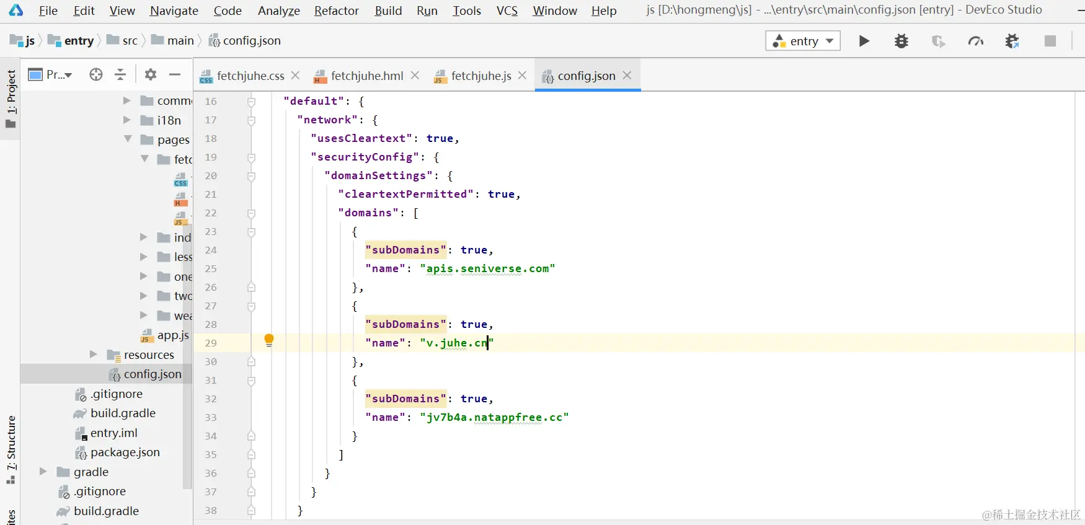The height and width of the screenshot is (525, 1085).
Task: Click Attach Debugger to Process icon
Action: point(1012,41)
